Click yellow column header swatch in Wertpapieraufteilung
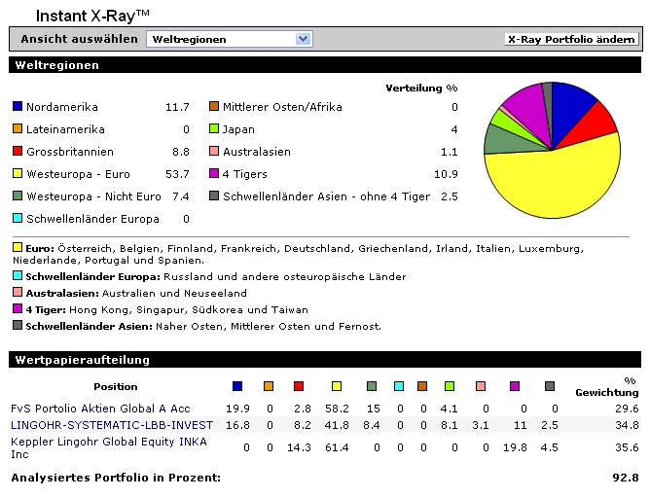650x498 pixels. [337, 386]
